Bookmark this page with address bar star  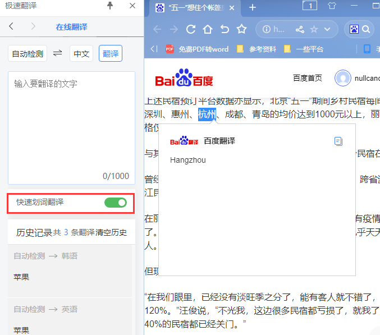coord(314,30)
